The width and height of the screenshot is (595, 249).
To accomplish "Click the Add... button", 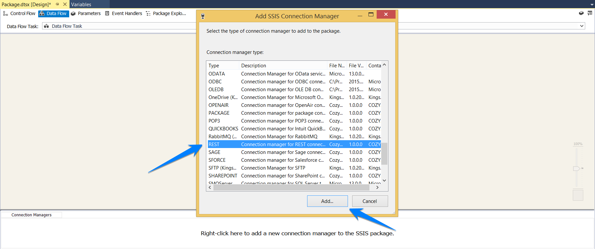I will tap(327, 201).
